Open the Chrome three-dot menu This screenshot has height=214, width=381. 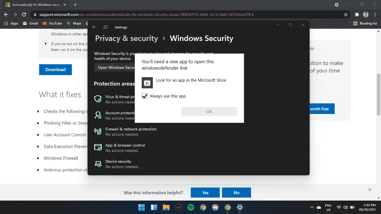pyautogui.click(x=374, y=14)
